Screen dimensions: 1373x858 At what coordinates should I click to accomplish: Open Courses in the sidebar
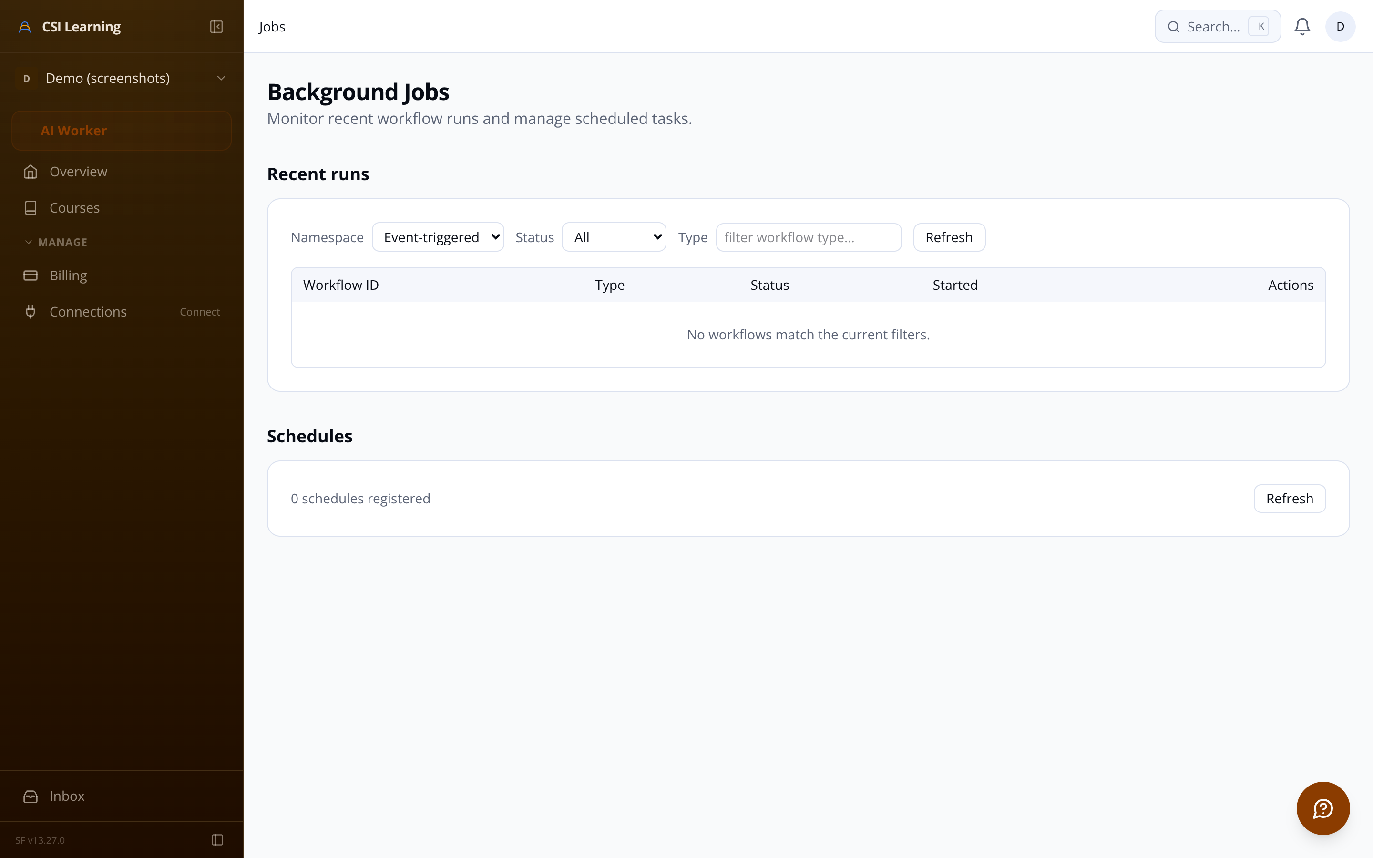122,208
